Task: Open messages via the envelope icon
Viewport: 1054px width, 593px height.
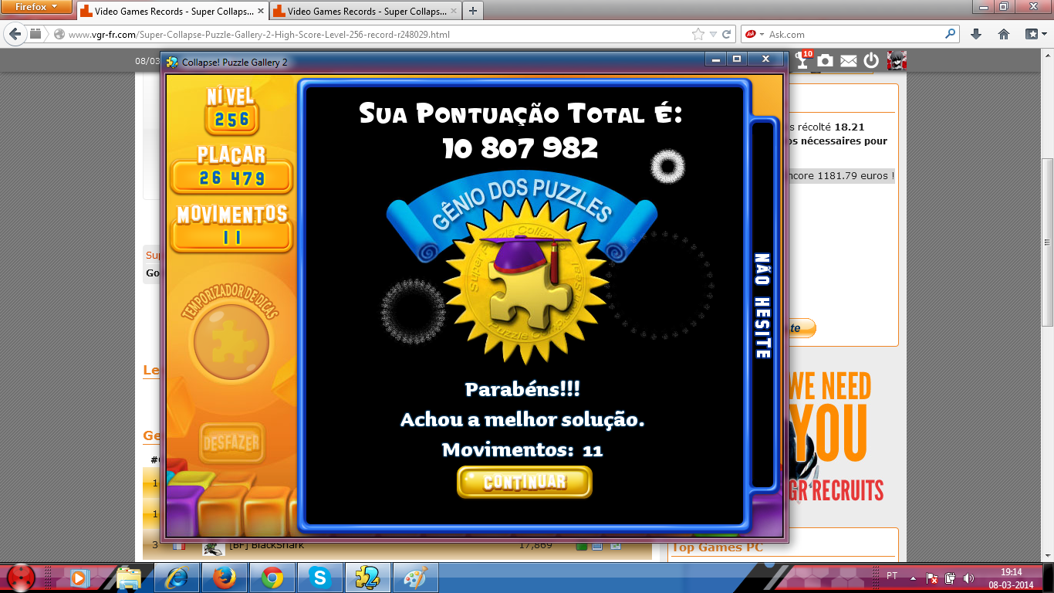Action: coord(848,60)
